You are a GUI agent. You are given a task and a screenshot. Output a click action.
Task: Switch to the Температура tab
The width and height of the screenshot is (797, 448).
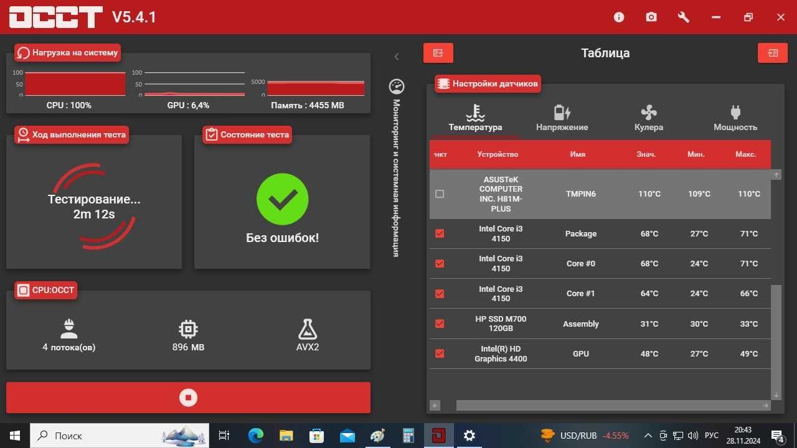[475, 118]
